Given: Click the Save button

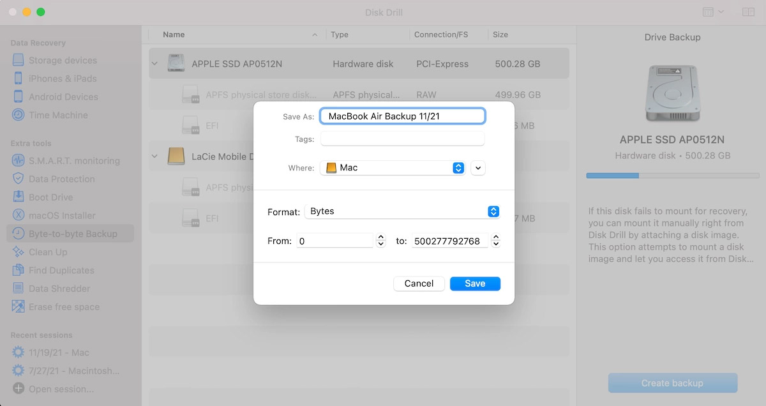Looking at the screenshot, I should pos(475,283).
